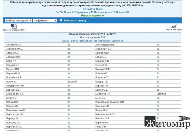This screenshot has height=131, width=193.
Task: Open the 'Таблиця голосувань' dropdown
Action: 18,20
